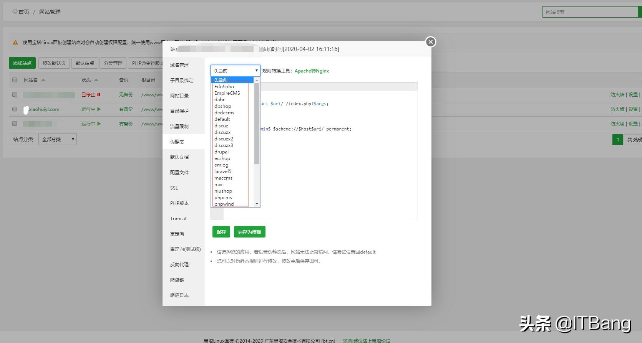This screenshot has height=343, width=642.
Task: Open the 站点分类 全部分类 dropdown
Action: click(x=58, y=139)
